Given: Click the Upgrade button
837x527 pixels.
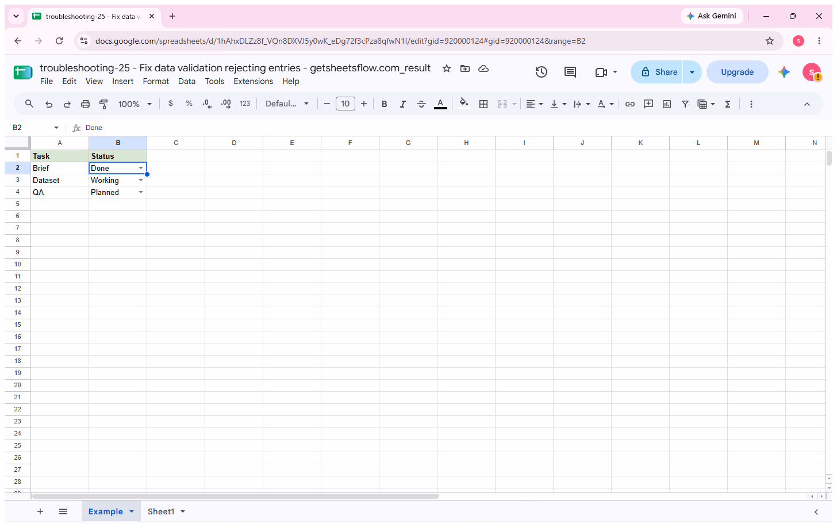Looking at the screenshot, I should 738,72.
